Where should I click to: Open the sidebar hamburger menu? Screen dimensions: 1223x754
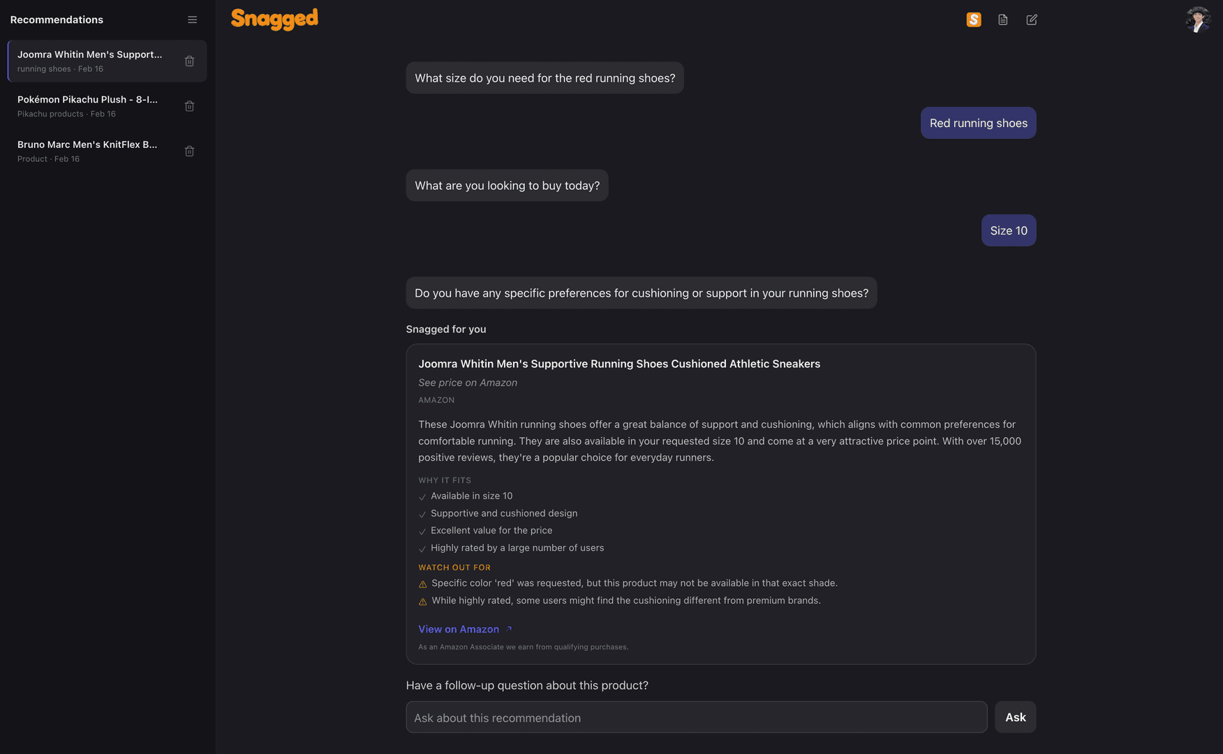[192, 20]
